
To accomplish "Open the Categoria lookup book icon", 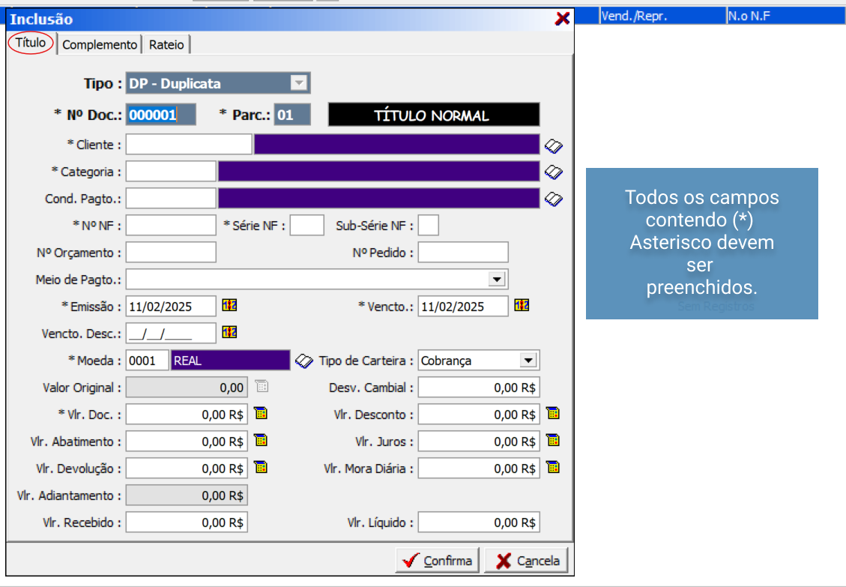I will point(554,172).
